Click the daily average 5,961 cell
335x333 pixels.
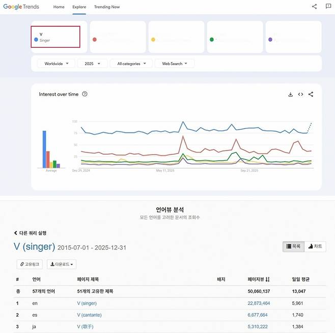click(x=297, y=303)
